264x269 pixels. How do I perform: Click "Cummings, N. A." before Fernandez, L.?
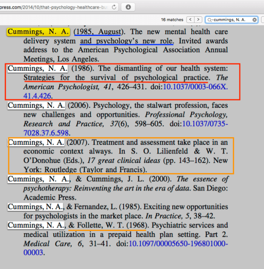click(x=36, y=207)
